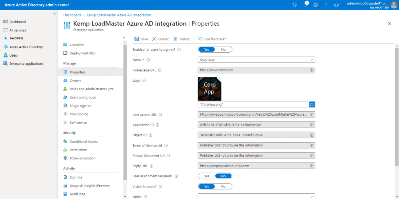This screenshot has height=202, width=399.
Task: Click the user account avatar
Action: coord(394,5)
